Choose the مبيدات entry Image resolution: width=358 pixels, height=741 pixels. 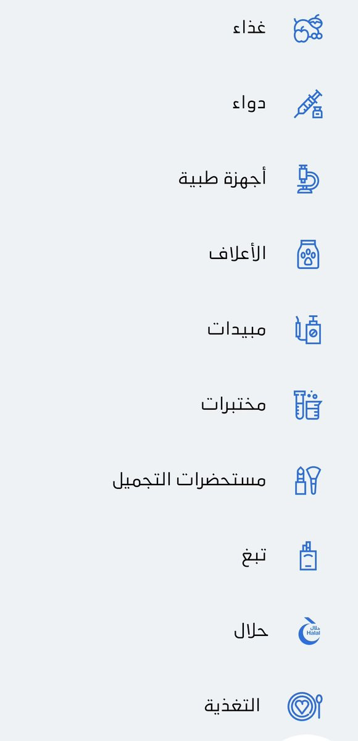click(x=236, y=329)
